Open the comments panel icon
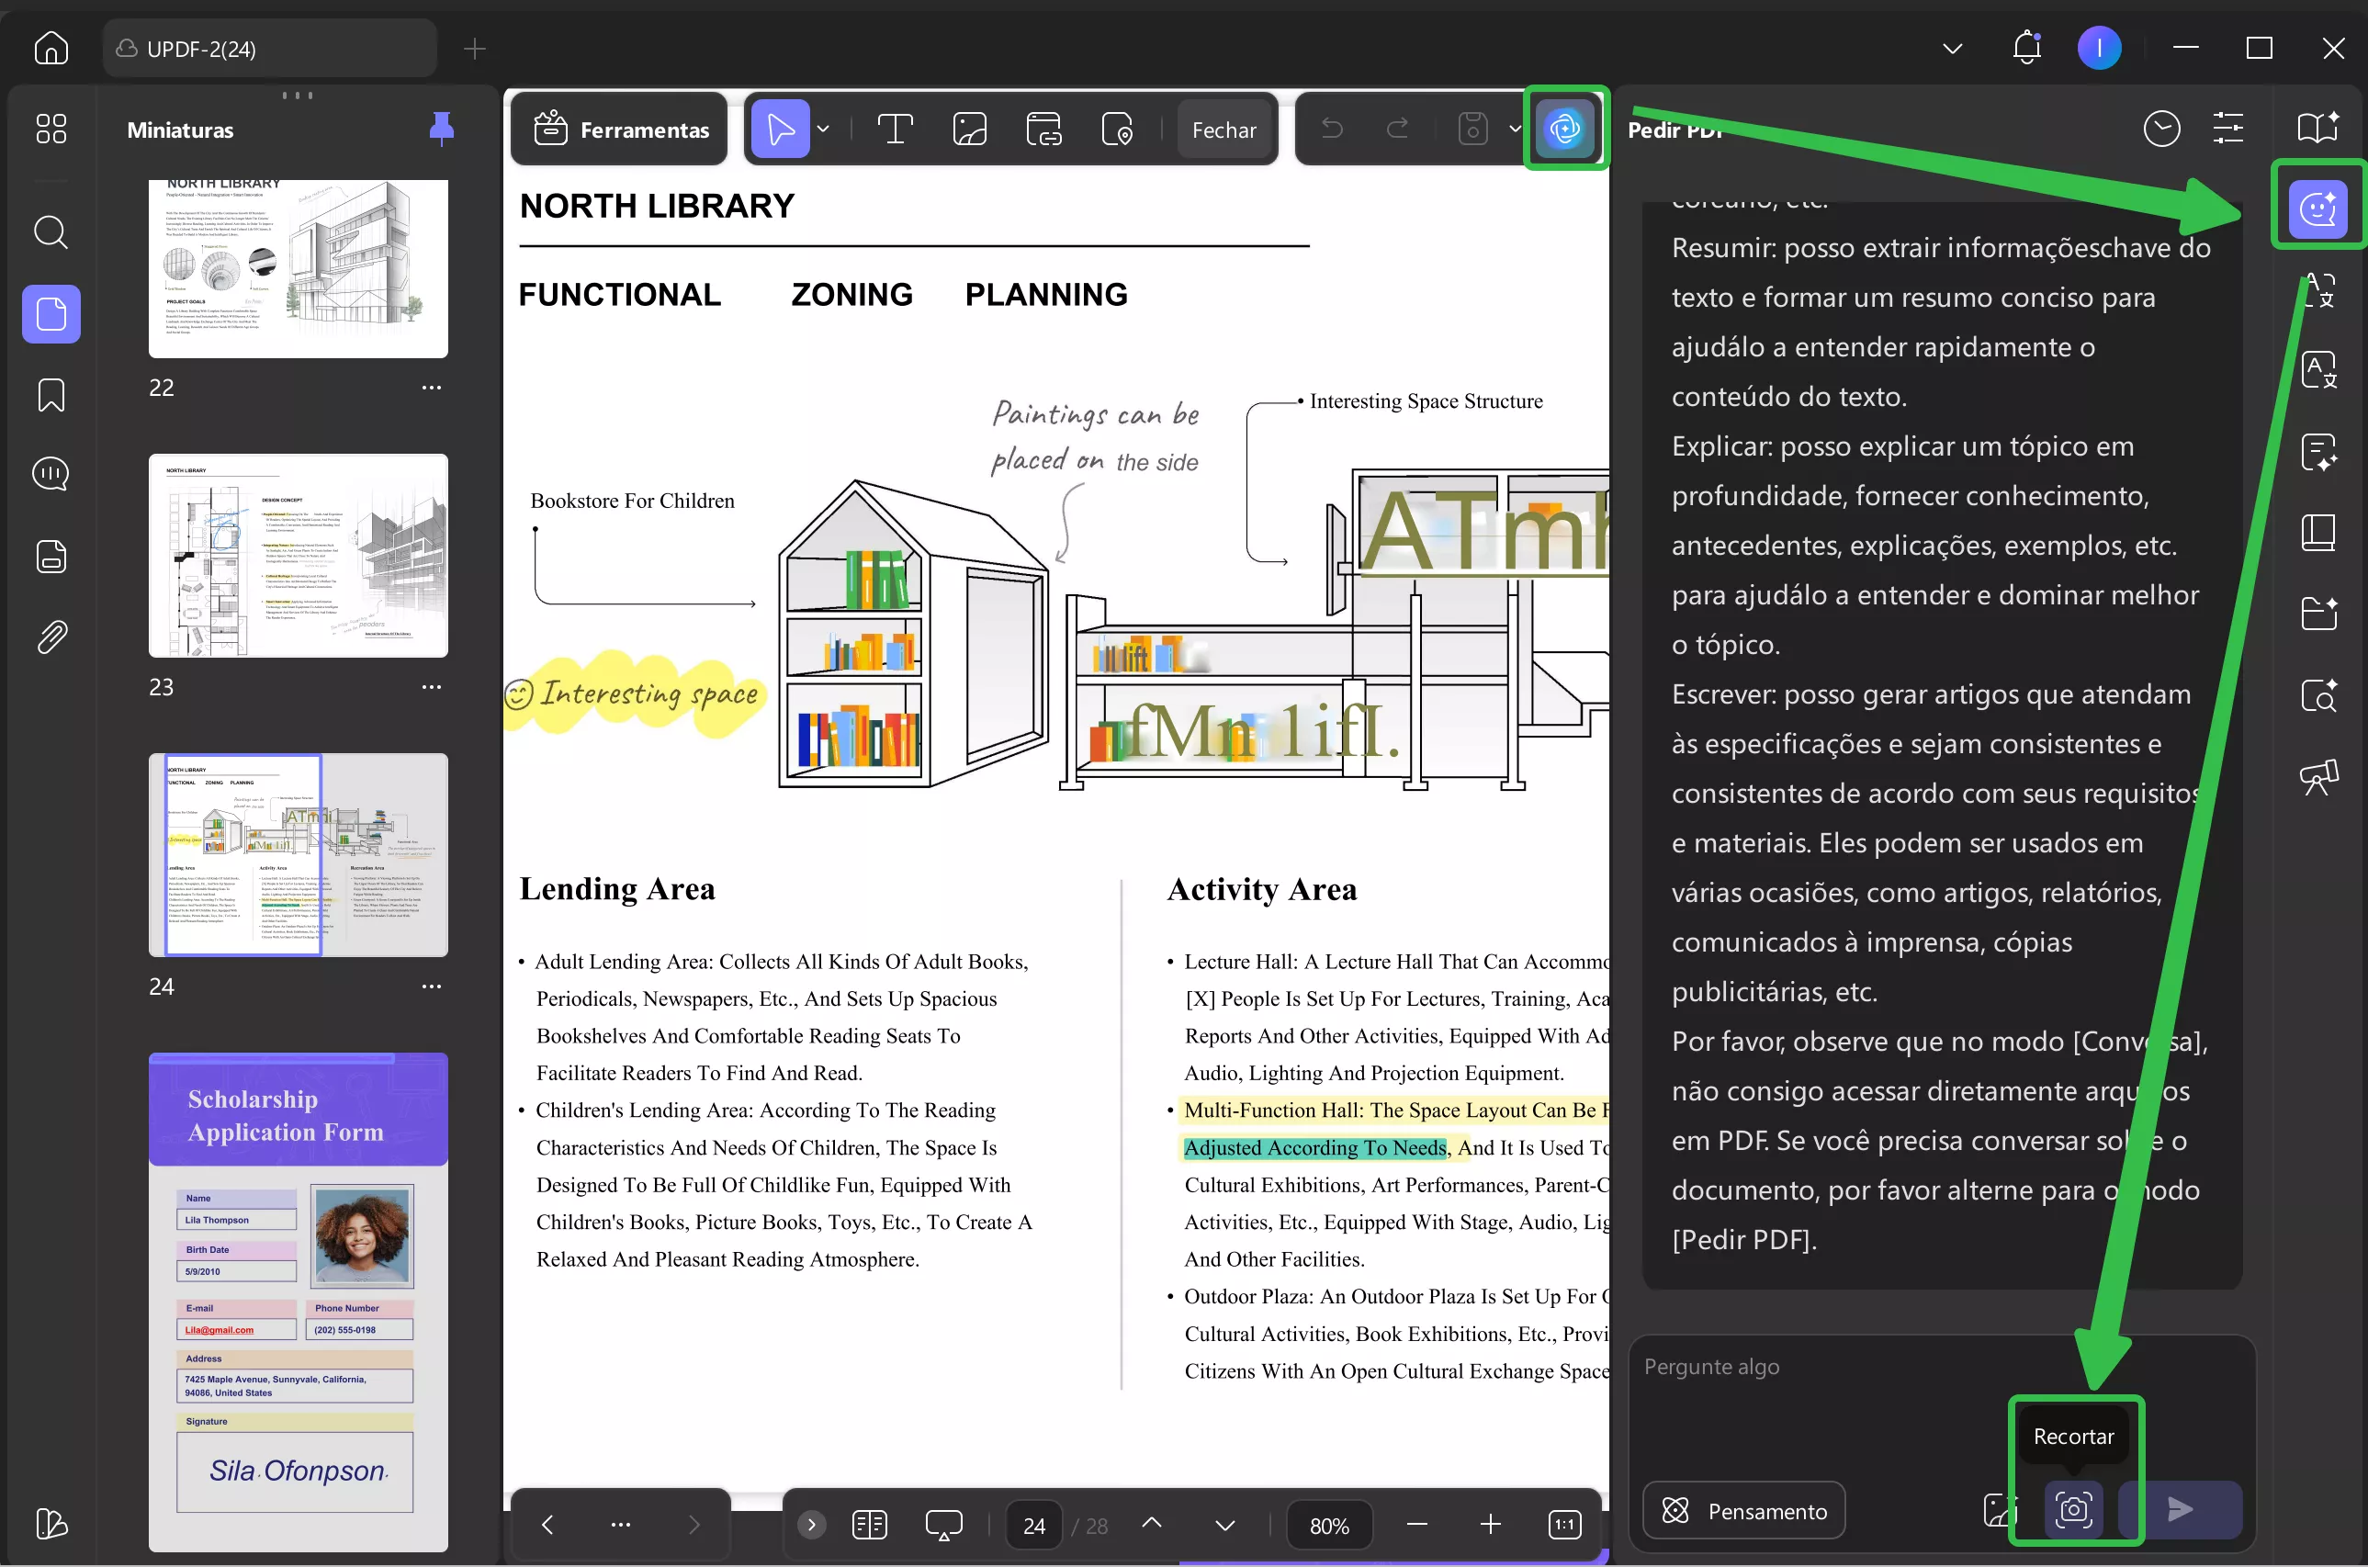2368x1567 pixels. pos(51,474)
